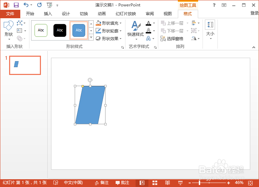Toggle the 备注 notes pane
Viewport: 259px width, 187px height.
[102, 183]
